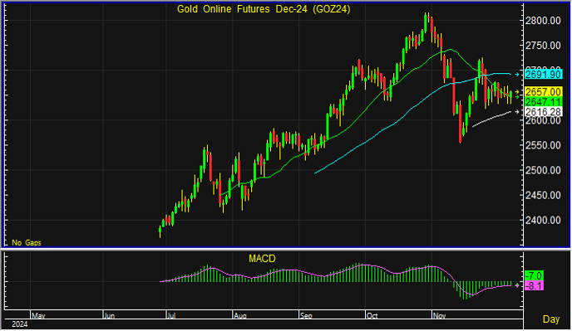Click the Aug month marker on time axis
The image size is (572, 331).
coord(240,316)
